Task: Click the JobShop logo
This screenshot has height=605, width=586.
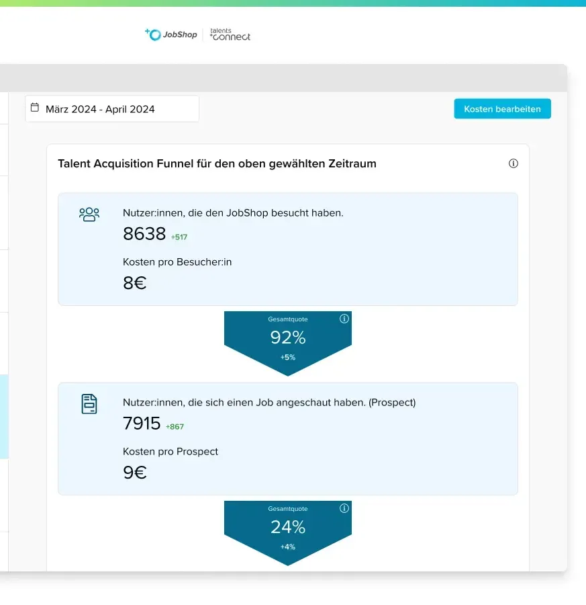Action: coord(171,35)
